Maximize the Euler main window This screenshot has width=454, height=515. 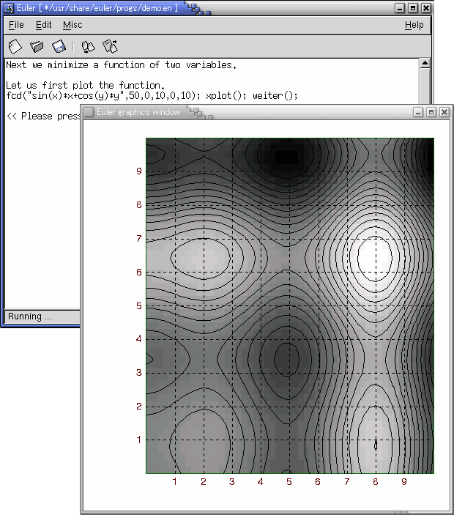click(413, 8)
